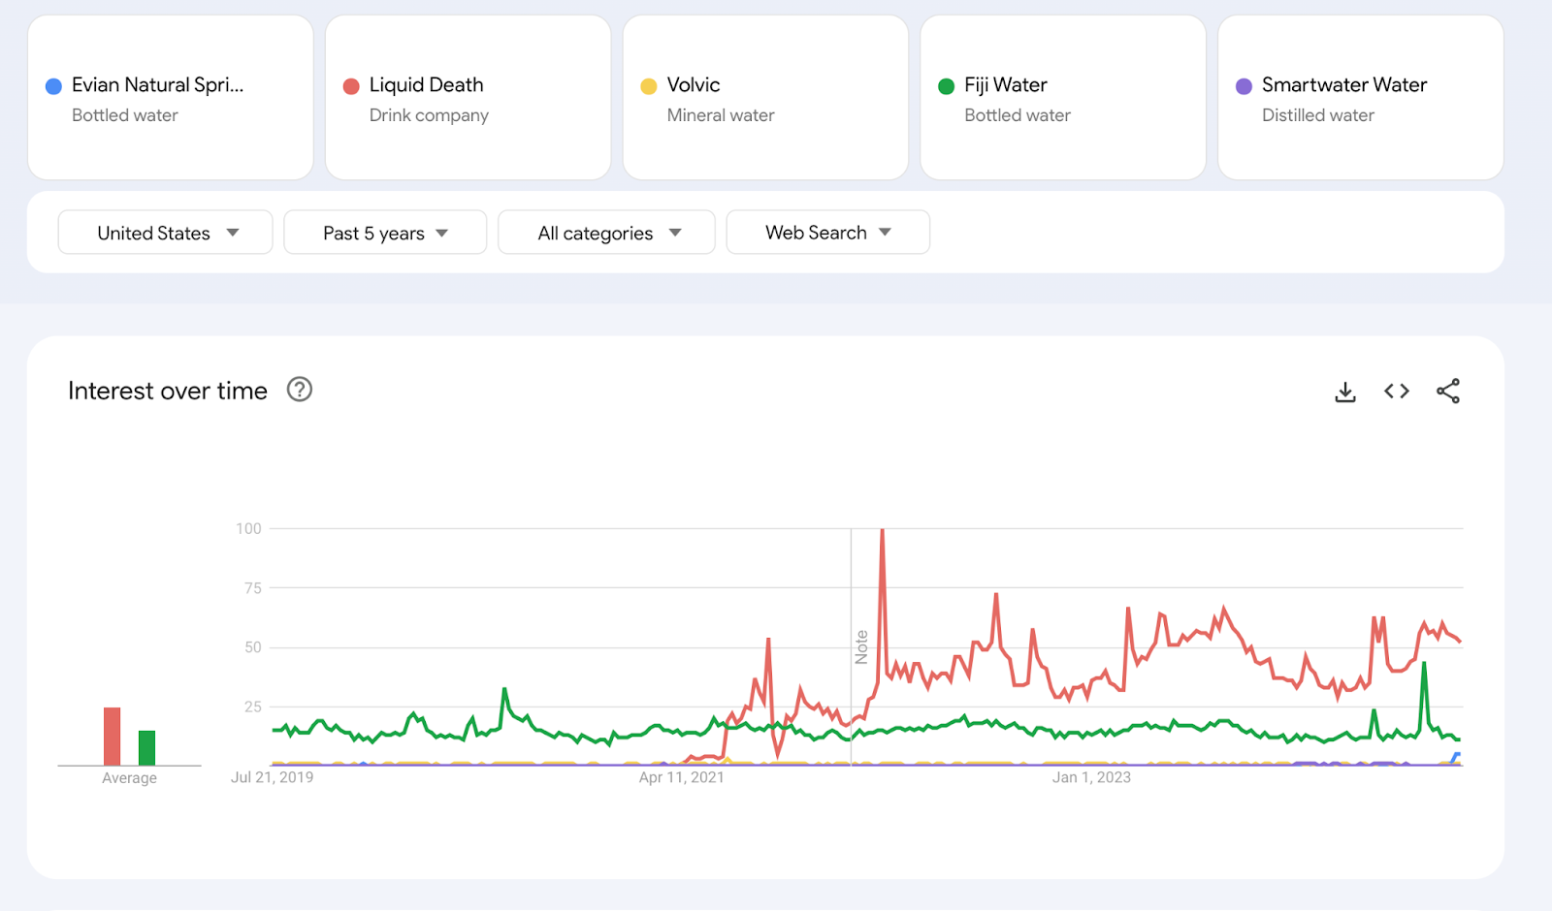Click the 75 value on the y-axis
Image resolution: width=1552 pixels, height=911 pixels.
[253, 588]
